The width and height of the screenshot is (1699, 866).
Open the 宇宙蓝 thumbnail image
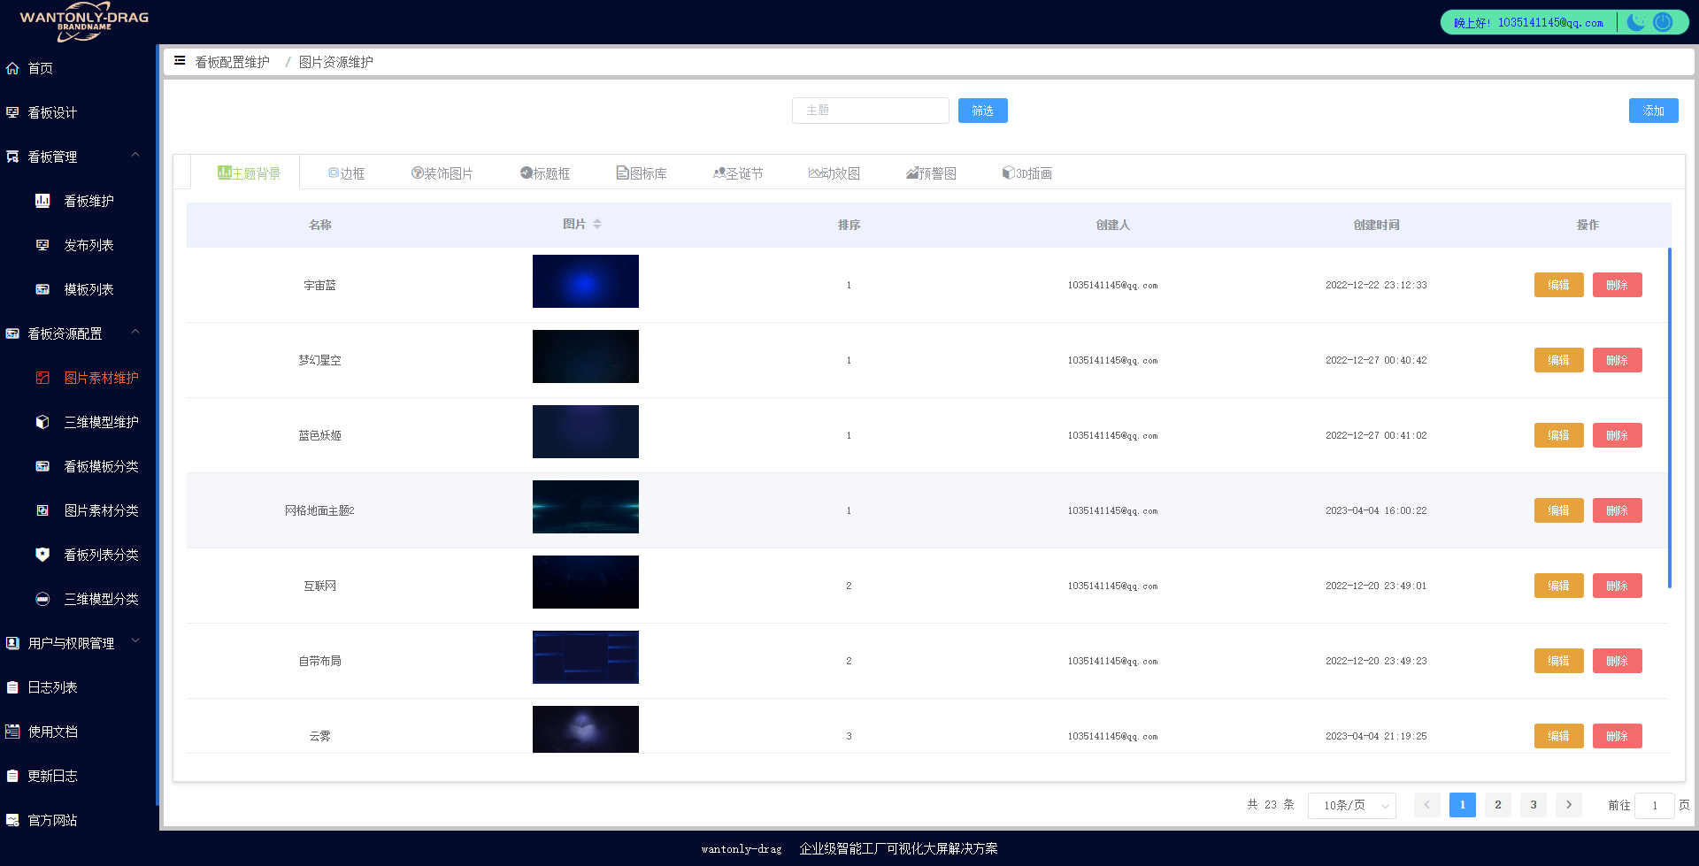tap(585, 281)
